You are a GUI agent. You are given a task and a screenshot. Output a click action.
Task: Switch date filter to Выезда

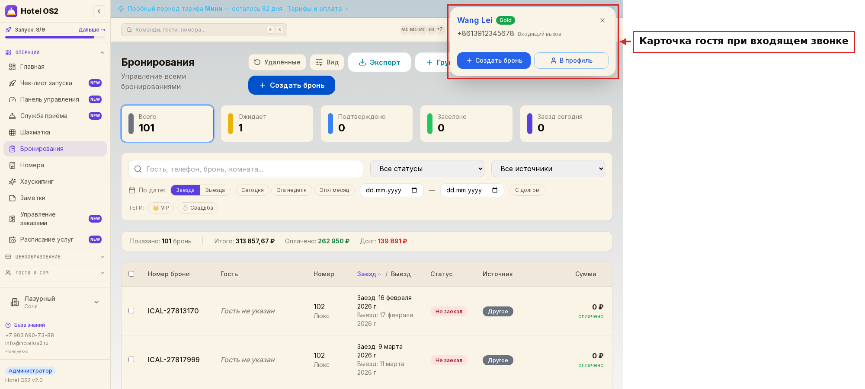(x=215, y=190)
